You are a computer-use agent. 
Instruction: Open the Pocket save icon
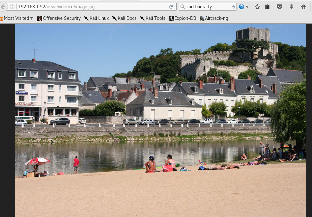(x=279, y=7)
